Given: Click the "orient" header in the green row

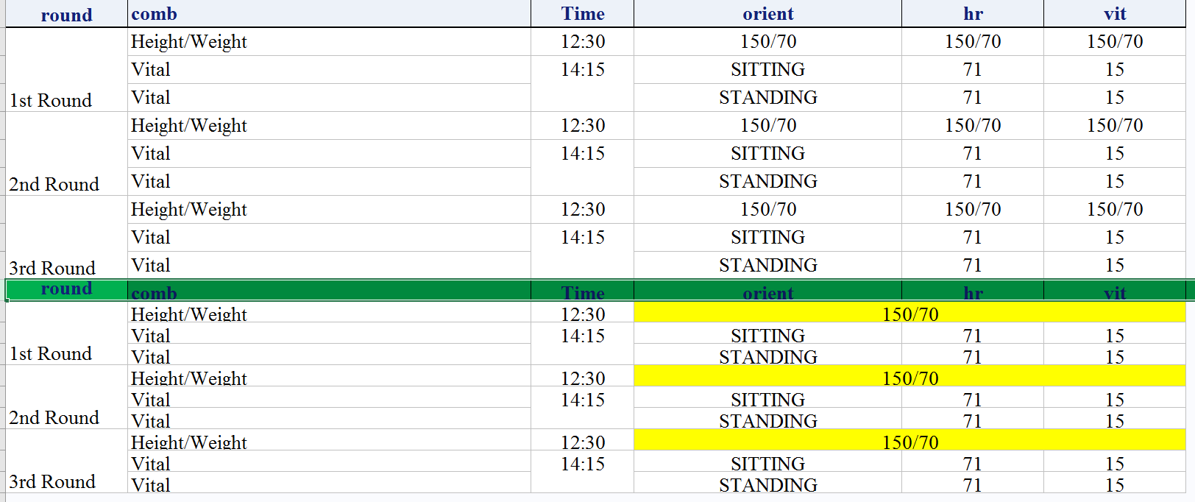Looking at the screenshot, I should (767, 292).
